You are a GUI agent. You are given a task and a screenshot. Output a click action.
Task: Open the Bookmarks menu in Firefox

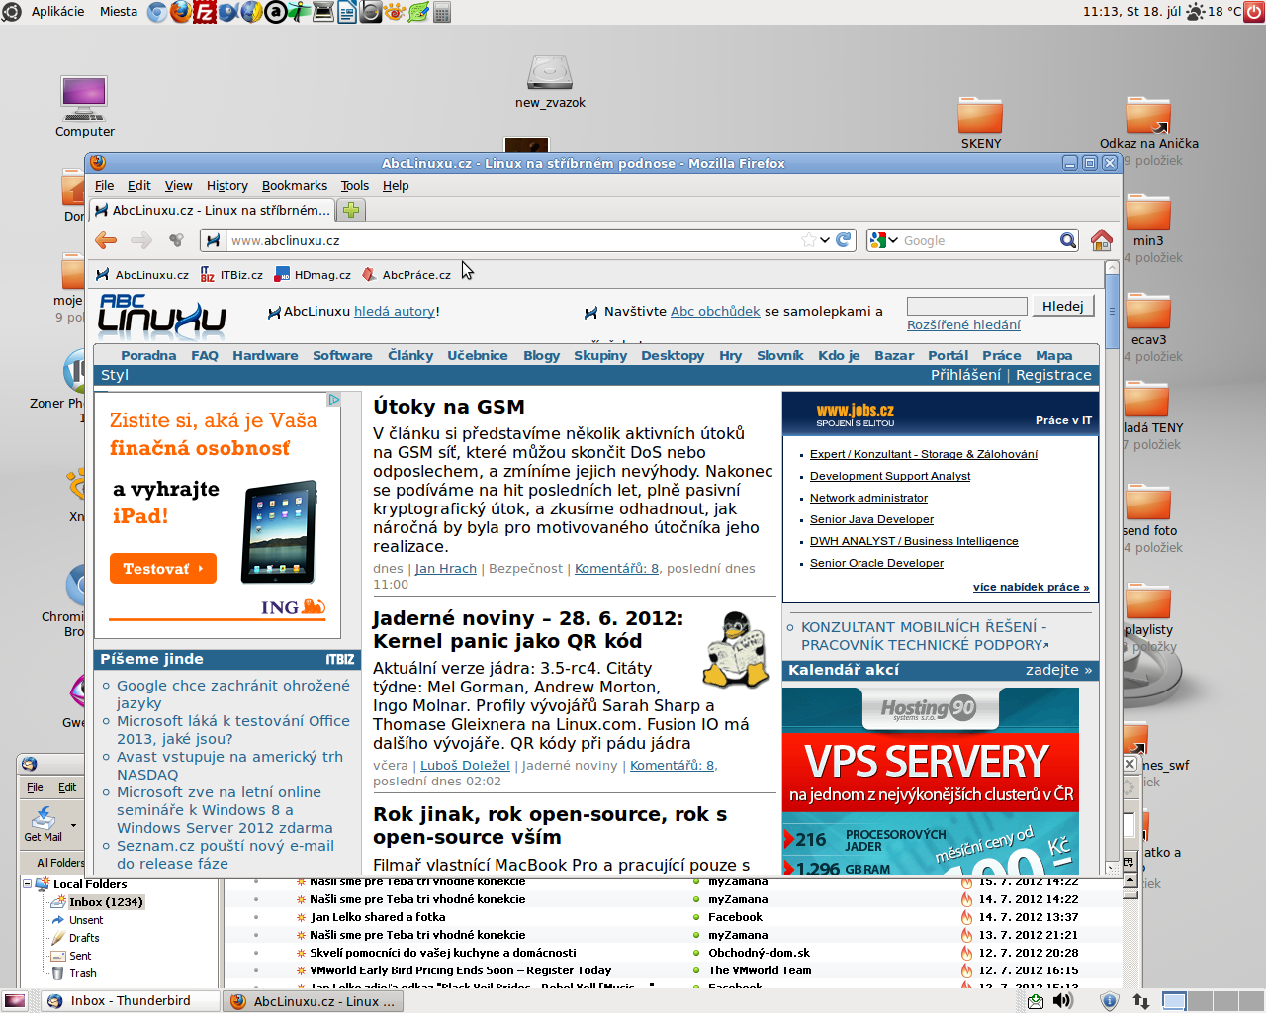pos(294,185)
